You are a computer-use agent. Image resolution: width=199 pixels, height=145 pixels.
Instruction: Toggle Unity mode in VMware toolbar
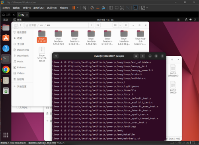(x=128, y=8)
